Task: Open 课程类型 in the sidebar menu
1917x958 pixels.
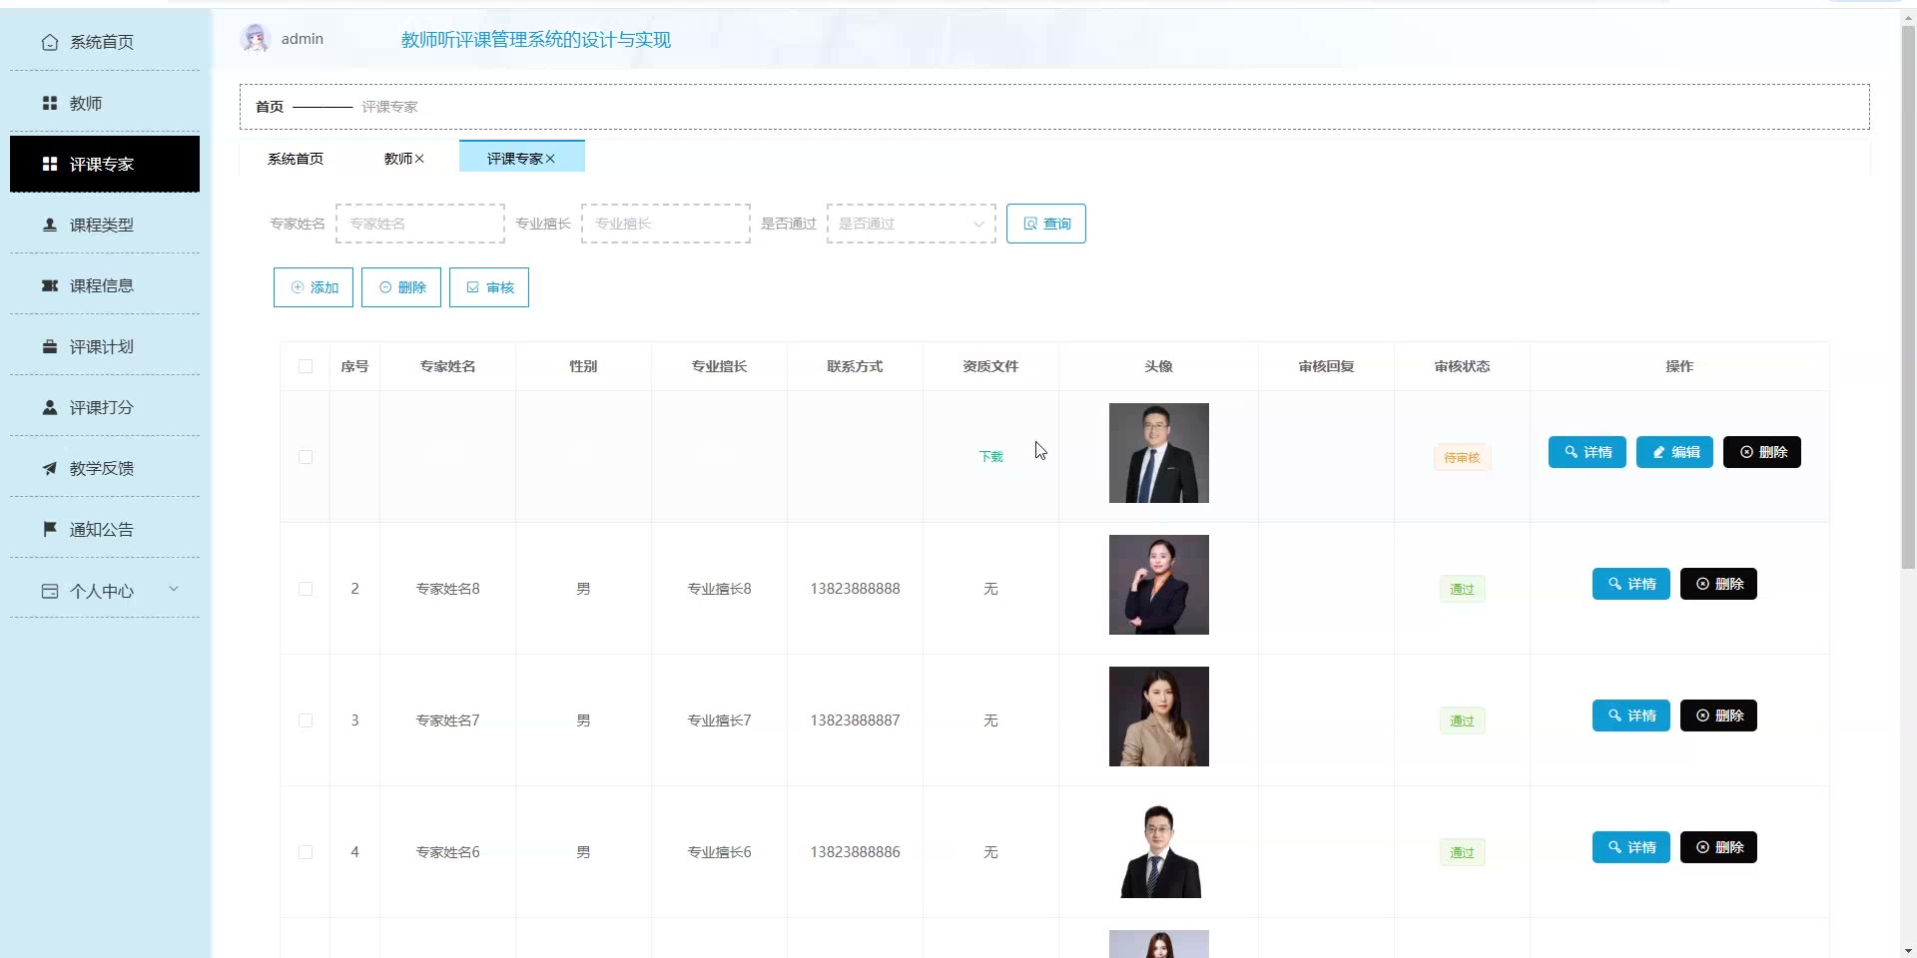Action: (x=102, y=226)
